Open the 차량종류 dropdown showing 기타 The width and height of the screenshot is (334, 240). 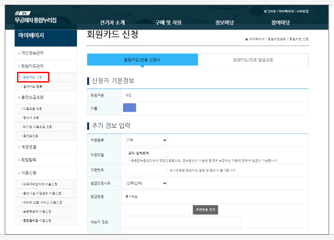(146, 140)
